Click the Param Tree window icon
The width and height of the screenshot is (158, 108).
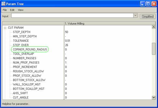pos(4,4)
